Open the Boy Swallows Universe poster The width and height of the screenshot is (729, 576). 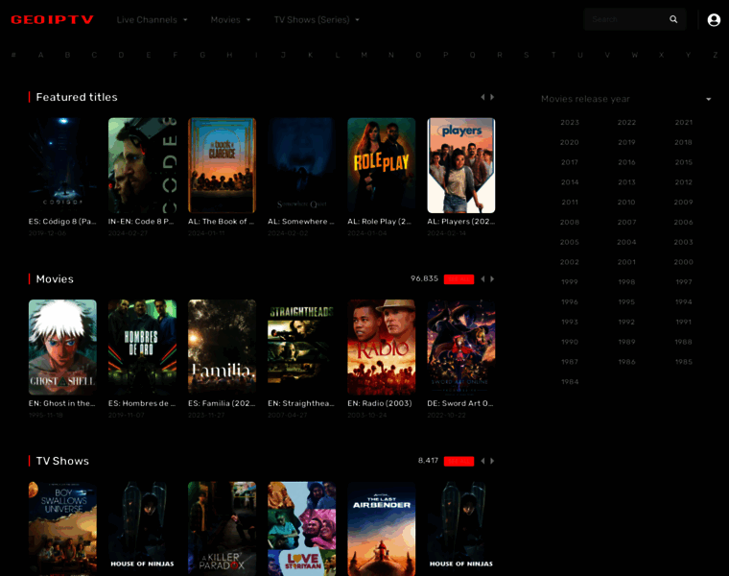(62, 529)
